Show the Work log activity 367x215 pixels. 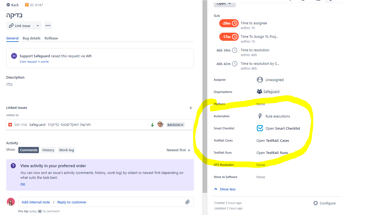66,150
